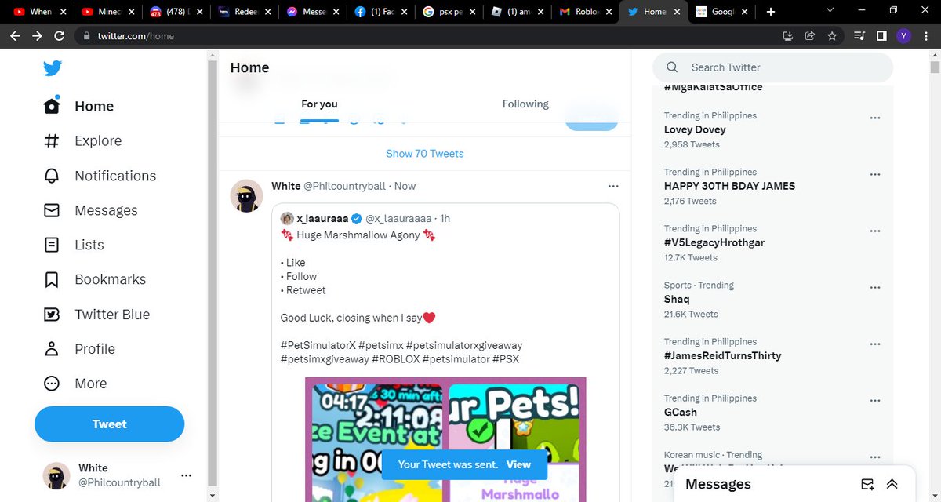
Task: Open options for #JamesReidTurnsThirty trend
Action: pyautogui.click(x=875, y=344)
